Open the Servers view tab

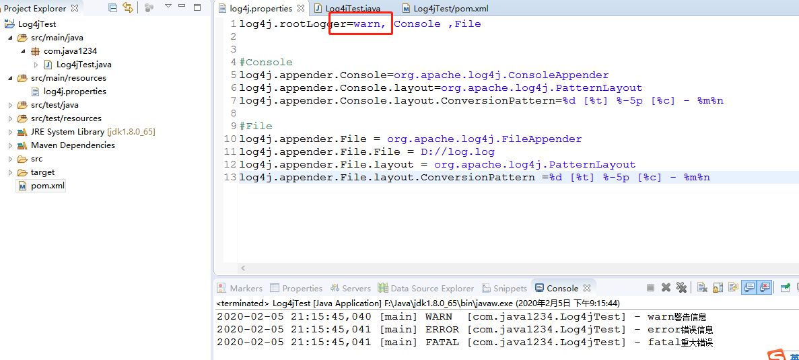(350, 288)
